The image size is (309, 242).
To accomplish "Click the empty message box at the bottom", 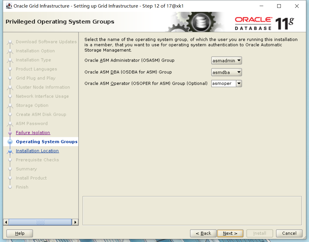I will 192,211.
